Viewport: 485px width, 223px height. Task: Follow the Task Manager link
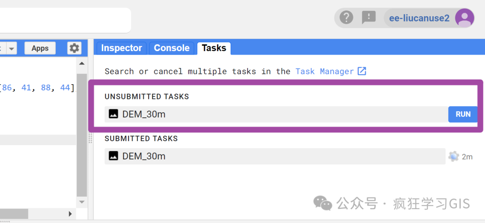click(x=325, y=71)
